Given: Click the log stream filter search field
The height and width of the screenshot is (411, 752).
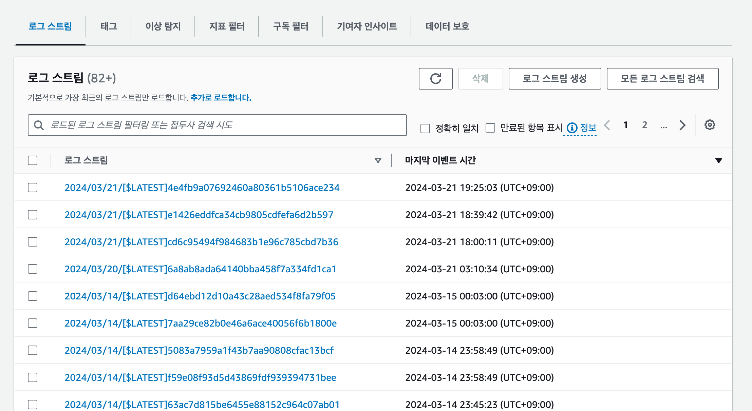Looking at the screenshot, I should [x=224, y=125].
